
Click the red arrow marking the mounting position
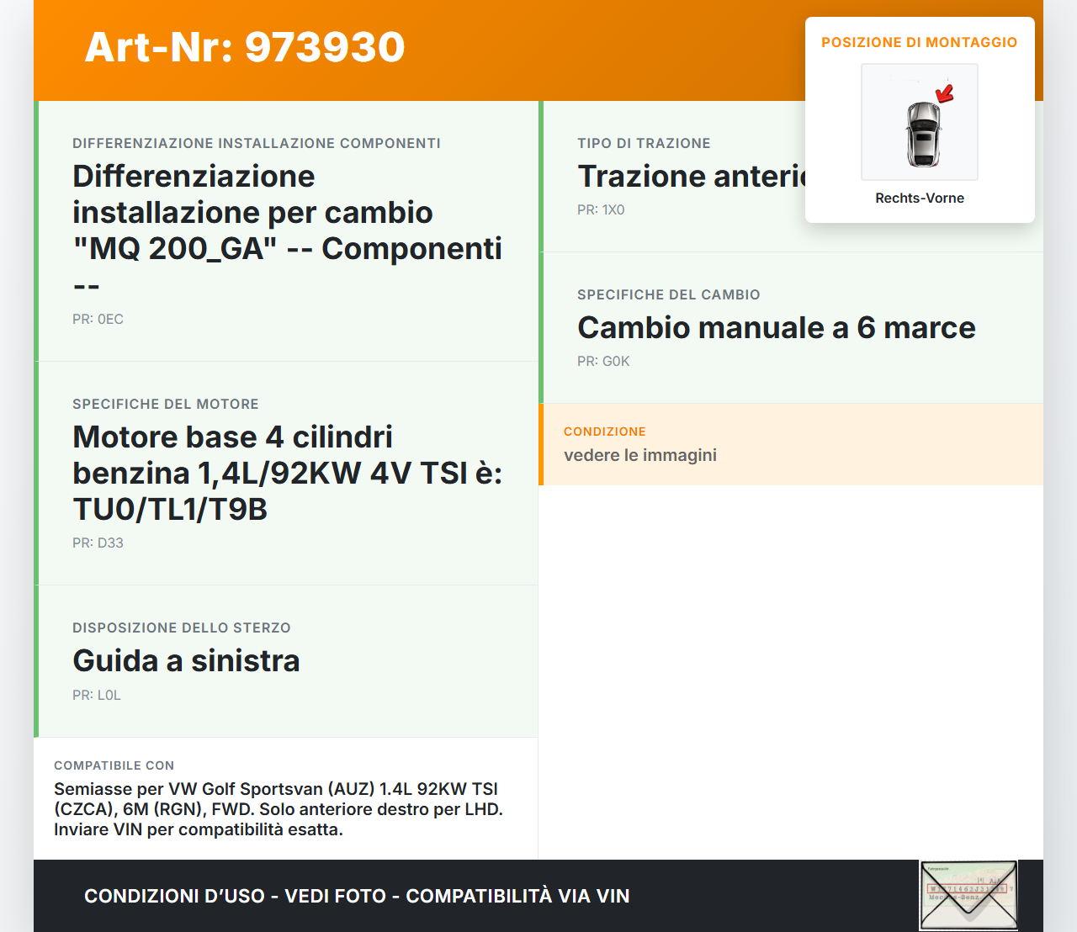[944, 94]
